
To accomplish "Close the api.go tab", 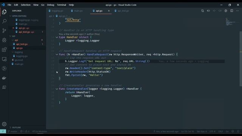I will [x=109, y=11].
